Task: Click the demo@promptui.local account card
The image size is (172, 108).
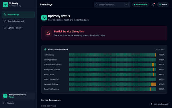Action: pyautogui.click(x=18, y=96)
